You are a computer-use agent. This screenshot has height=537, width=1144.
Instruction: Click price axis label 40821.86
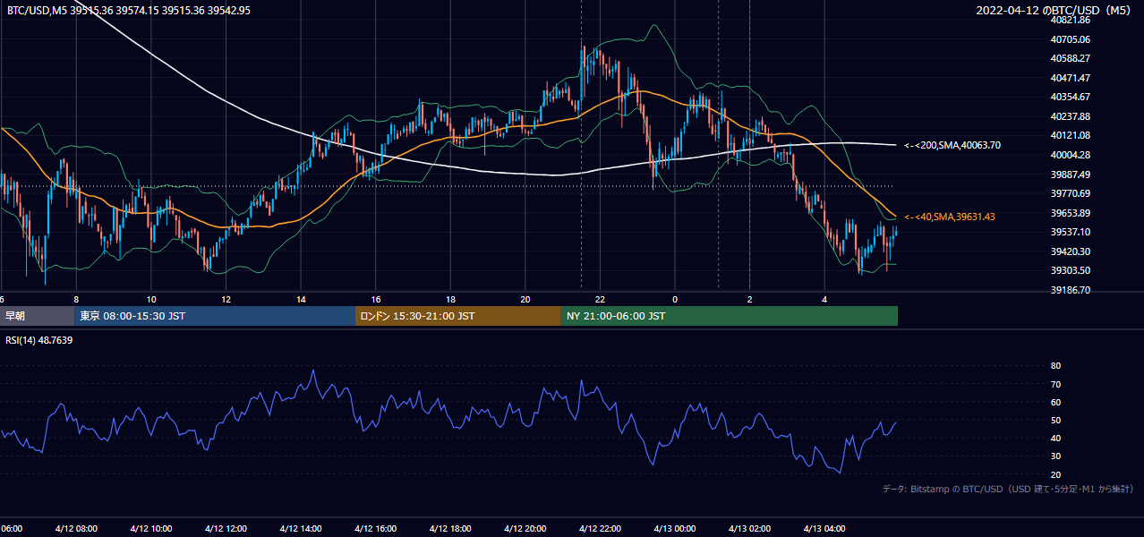click(1071, 20)
